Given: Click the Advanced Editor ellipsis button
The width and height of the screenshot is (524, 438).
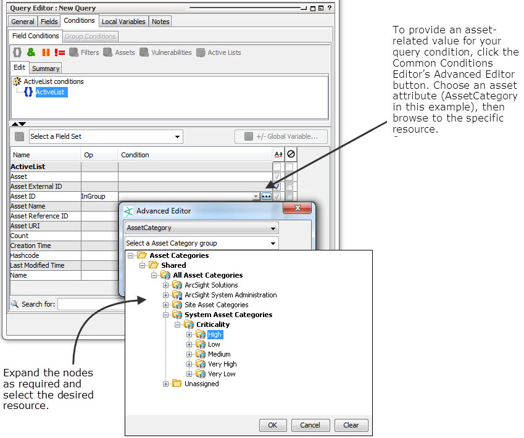Looking at the screenshot, I should [266, 196].
